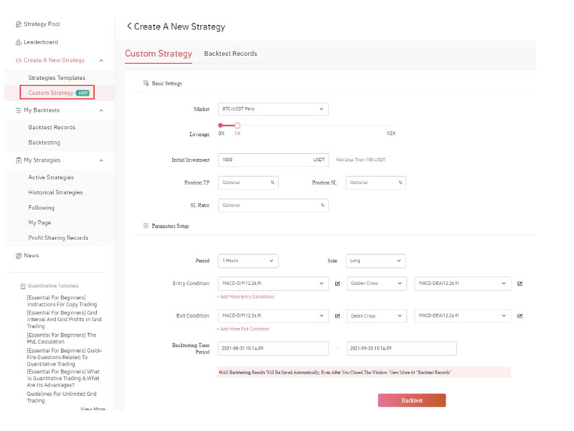Edit the entry condition MACD-DIF indicator parameters
Image resolution: width=574 pixels, height=431 pixels.
337,284
